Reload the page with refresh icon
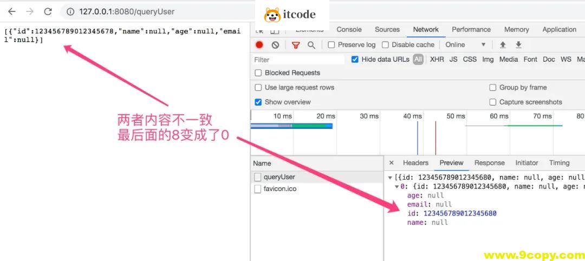 (48, 11)
